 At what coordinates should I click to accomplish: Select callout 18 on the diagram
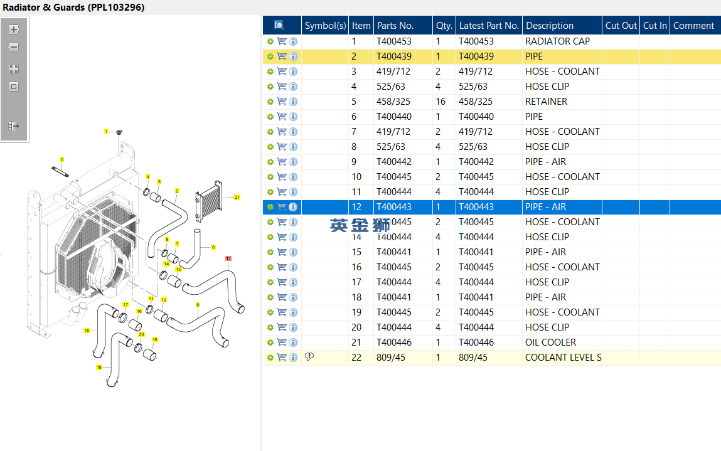[x=99, y=368]
